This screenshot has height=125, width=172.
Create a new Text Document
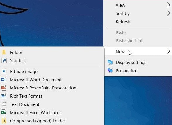(52, 104)
